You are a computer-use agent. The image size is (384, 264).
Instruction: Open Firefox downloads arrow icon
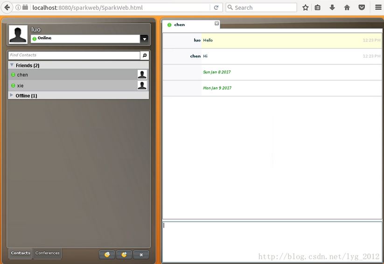tap(332, 7)
